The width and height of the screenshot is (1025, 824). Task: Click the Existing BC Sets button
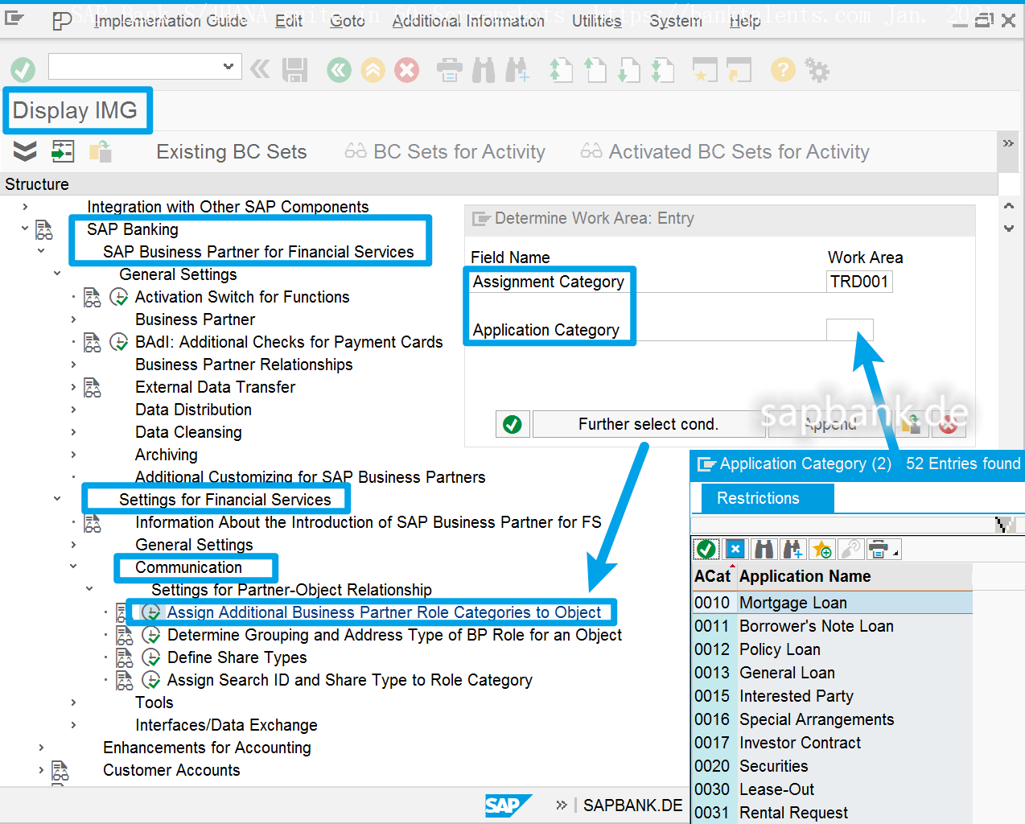231,151
